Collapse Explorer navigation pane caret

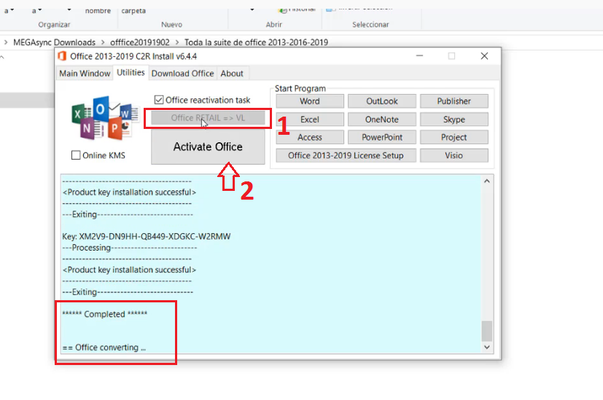(2, 58)
